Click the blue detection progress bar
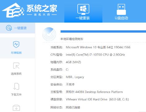Image resolution: width=146 pixels, height=112 pixels. (103, 32)
